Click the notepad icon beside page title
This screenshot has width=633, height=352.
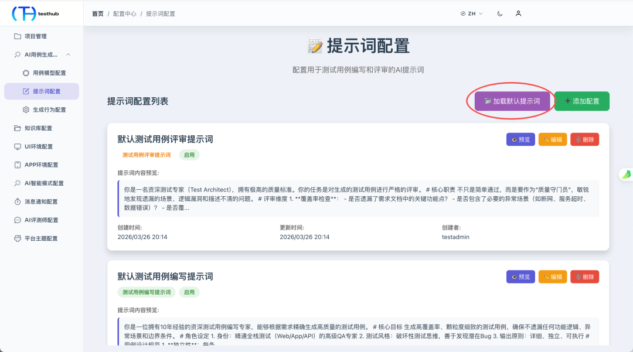[x=315, y=46]
